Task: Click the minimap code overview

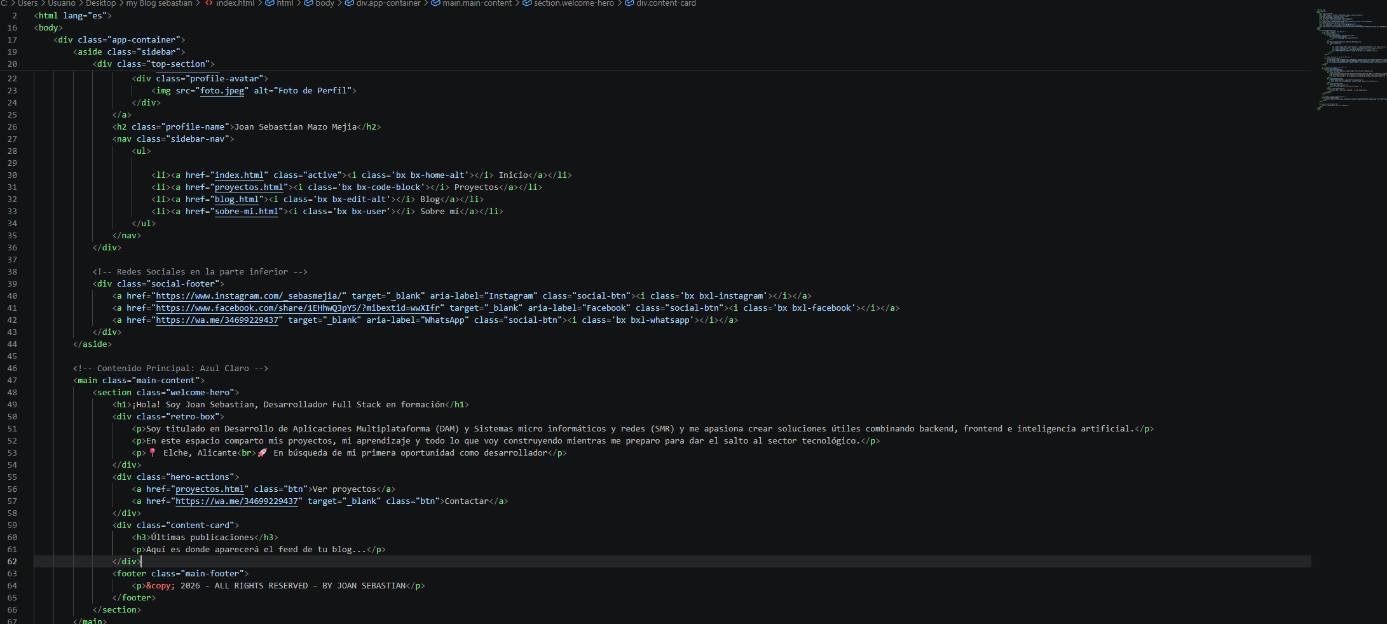Action: click(x=1351, y=60)
